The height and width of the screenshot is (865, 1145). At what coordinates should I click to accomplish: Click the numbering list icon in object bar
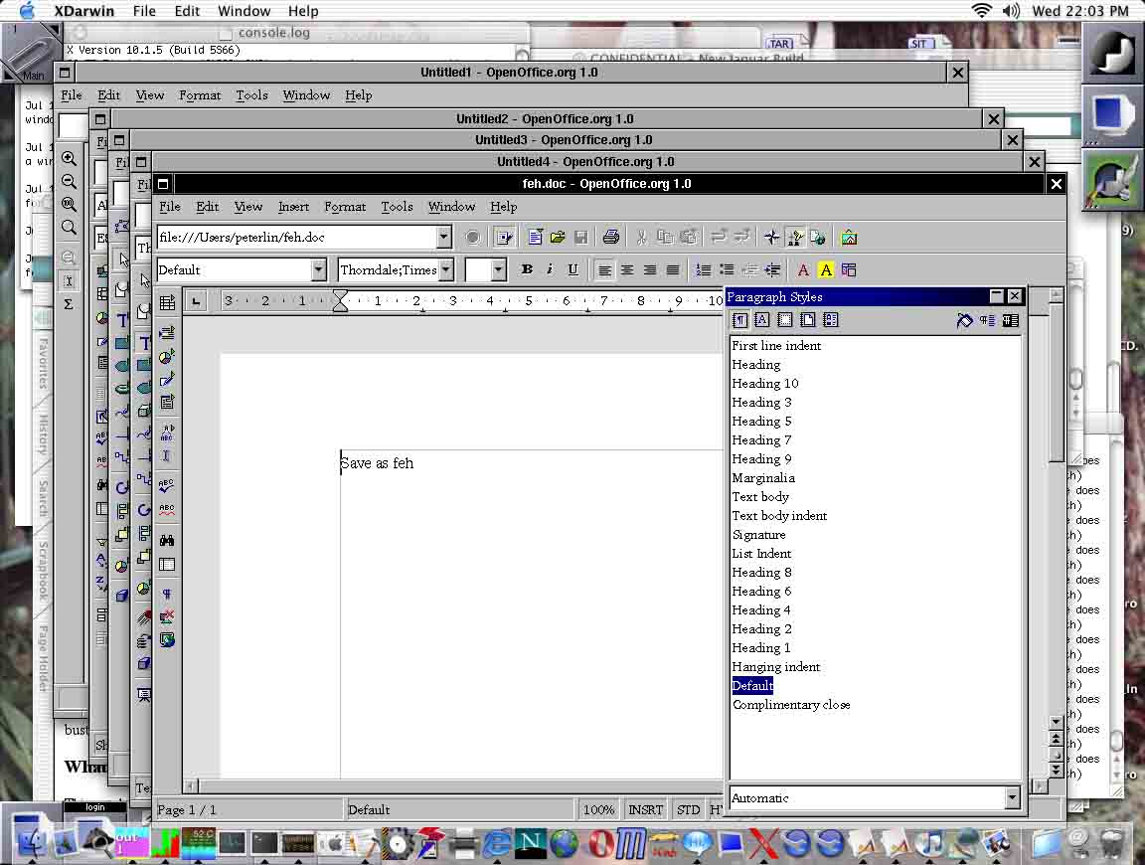[704, 270]
